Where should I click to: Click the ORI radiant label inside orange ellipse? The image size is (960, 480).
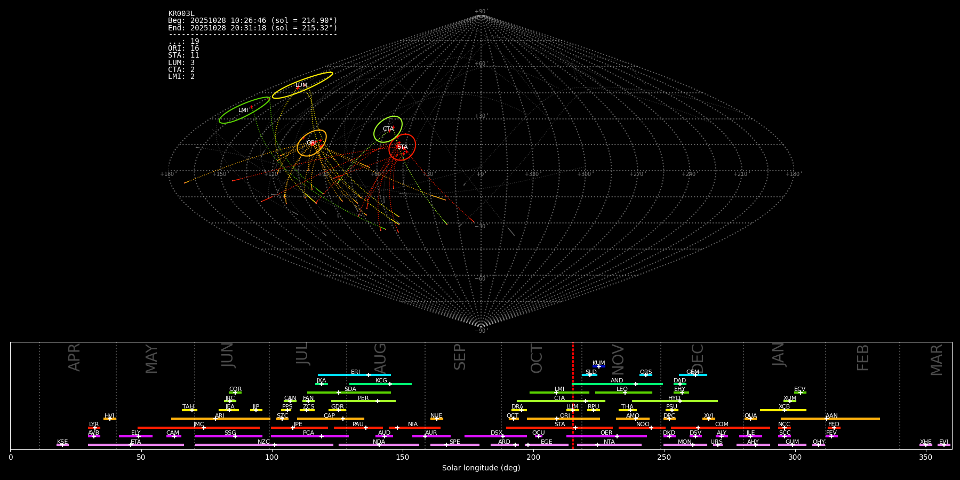tap(311, 143)
